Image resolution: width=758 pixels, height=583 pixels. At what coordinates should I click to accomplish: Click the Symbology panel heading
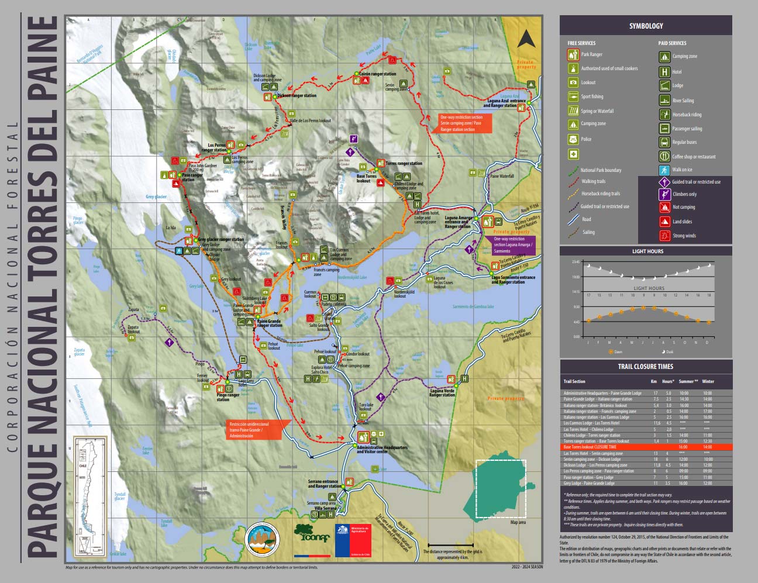(646, 26)
